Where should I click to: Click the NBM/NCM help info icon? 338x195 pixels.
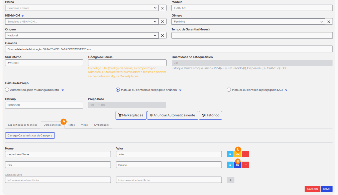coord(23,16)
